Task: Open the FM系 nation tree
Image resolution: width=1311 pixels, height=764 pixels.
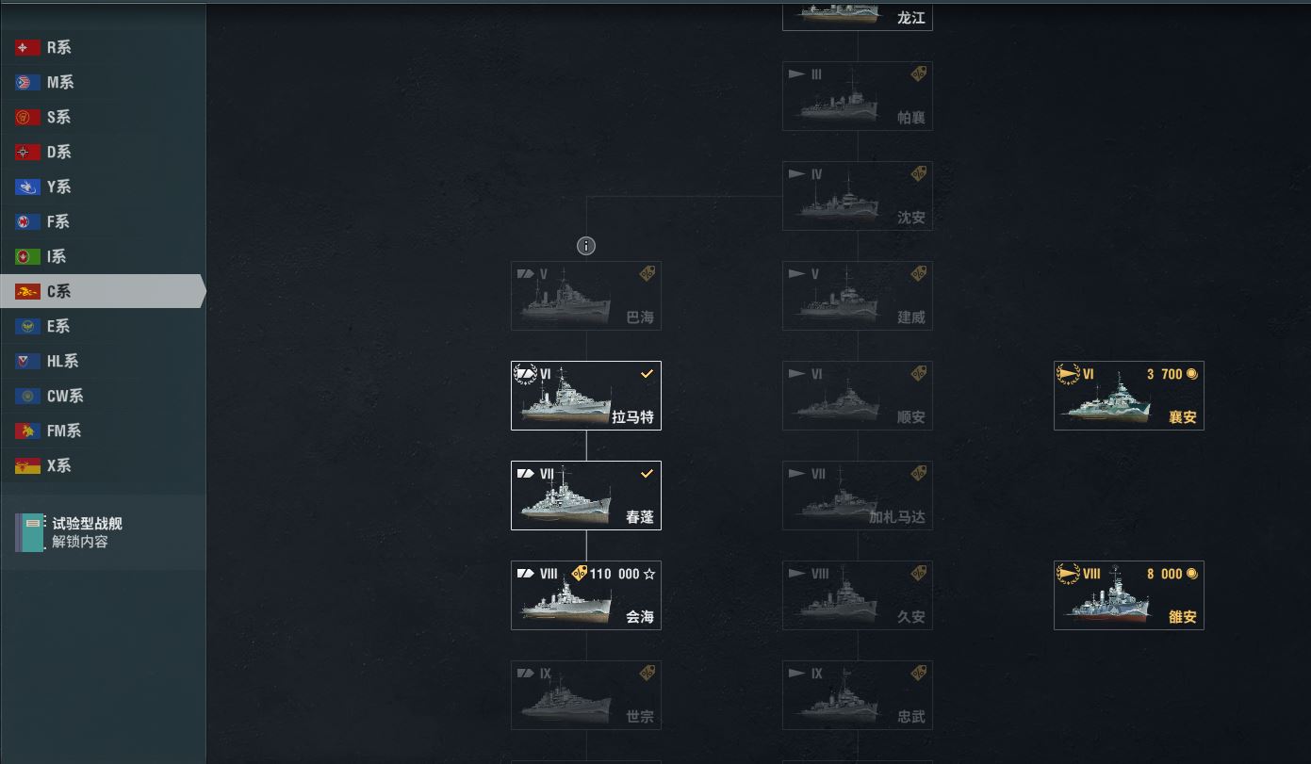Action: tap(103, 431)
